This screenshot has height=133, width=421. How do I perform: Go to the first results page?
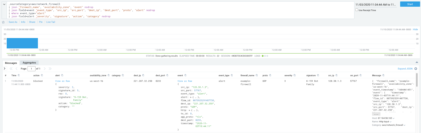(11, 69)
